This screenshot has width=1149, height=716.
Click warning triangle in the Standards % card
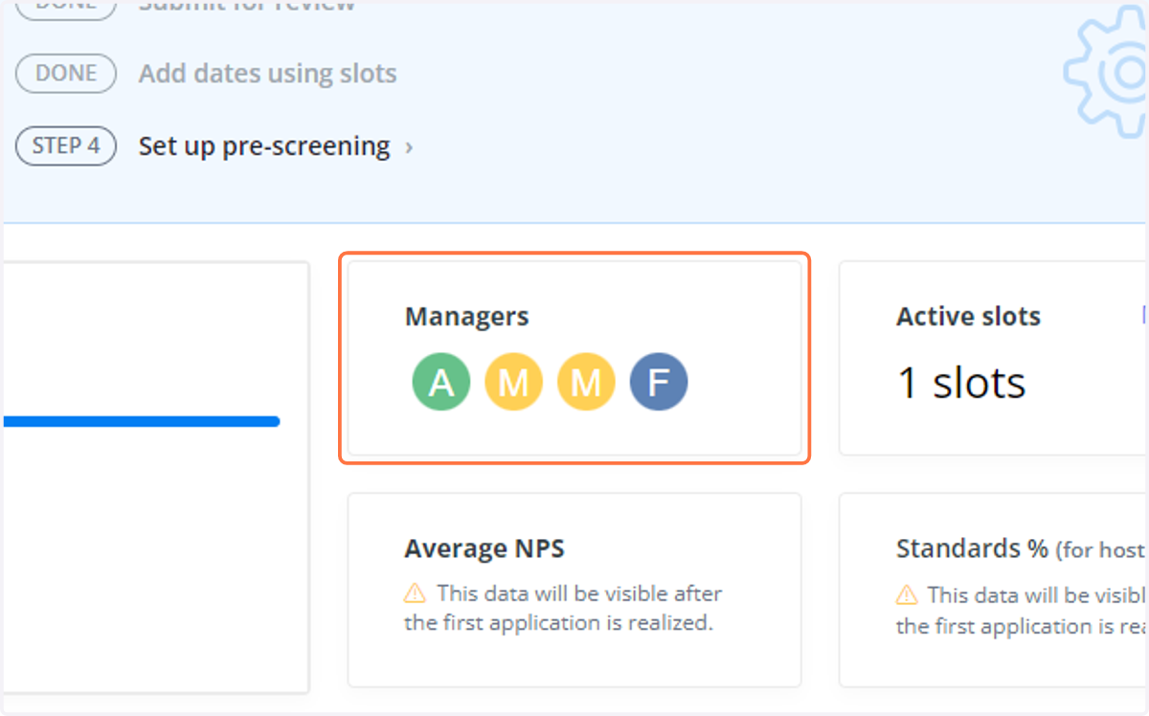pyautogui.click(x=907, y=595)
